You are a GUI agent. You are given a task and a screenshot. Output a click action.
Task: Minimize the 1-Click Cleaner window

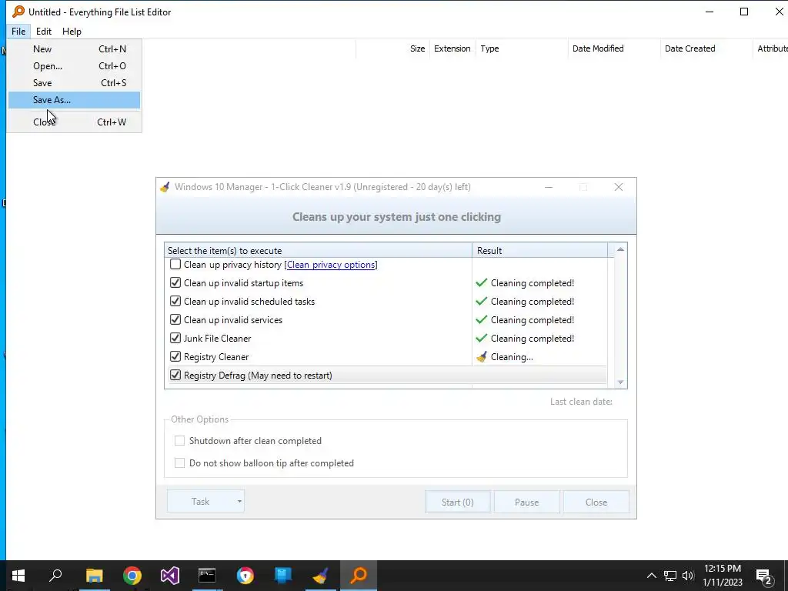click(549, 187)
